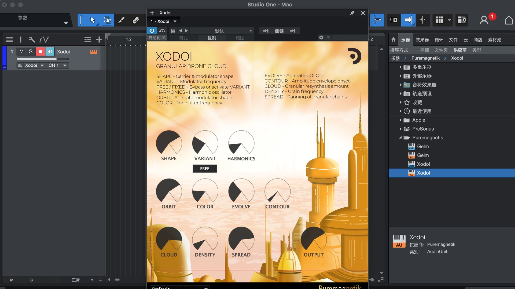
Task: Show automation curve icon
Action: click(x=44, y=40)
